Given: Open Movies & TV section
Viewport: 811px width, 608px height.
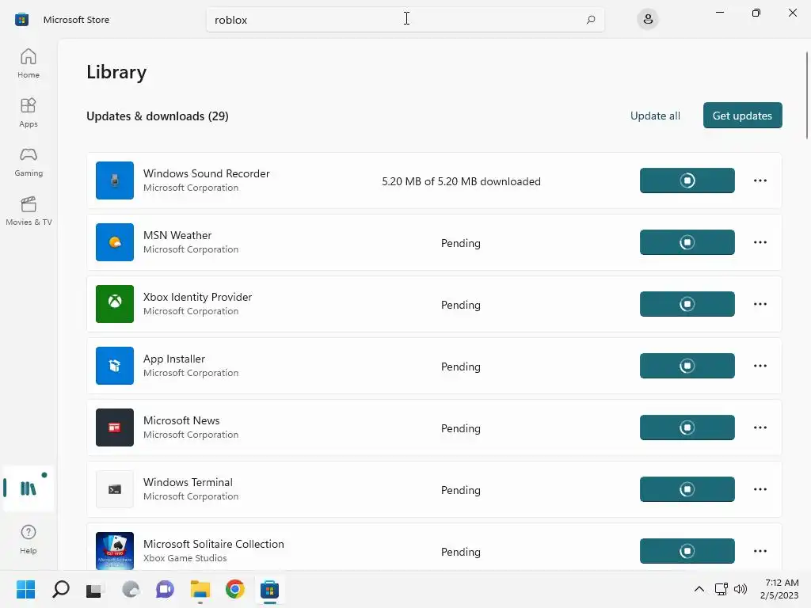Looking at the screenshot, I should pos(29,211).
